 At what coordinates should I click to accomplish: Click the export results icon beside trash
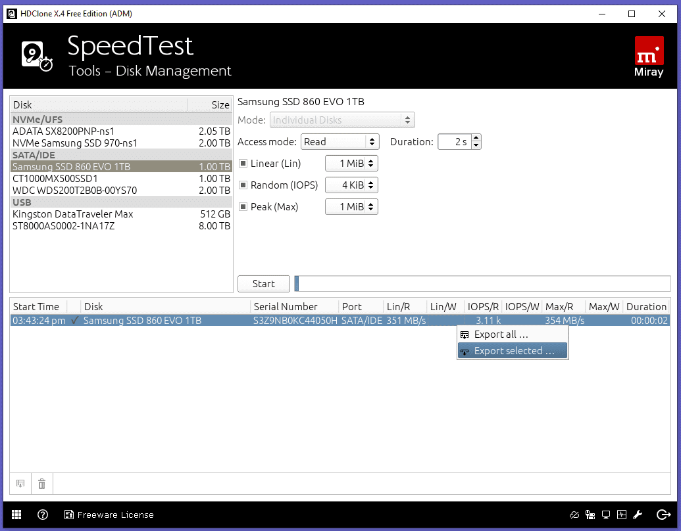click(20, 483)
